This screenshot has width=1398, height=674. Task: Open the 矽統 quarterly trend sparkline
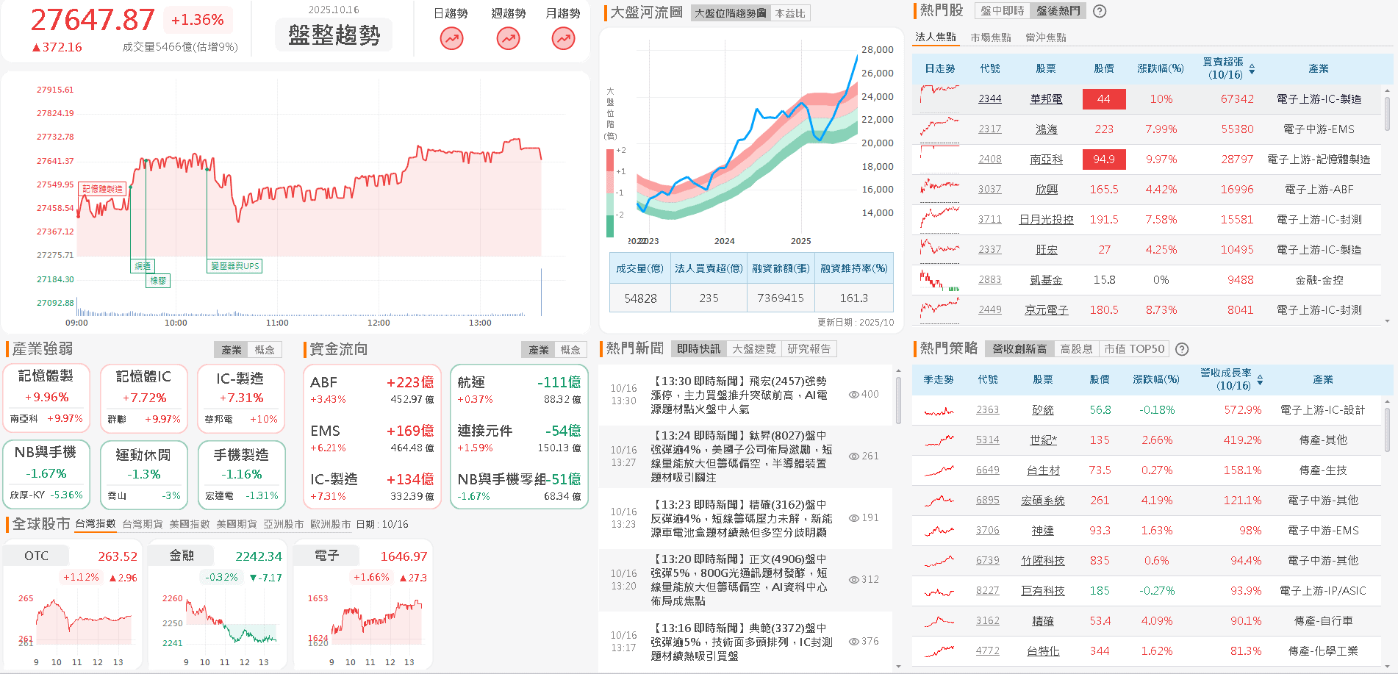[x=939, y=410]
